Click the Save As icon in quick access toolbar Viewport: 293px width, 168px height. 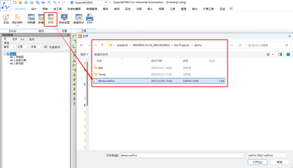[x=32, y=2]
